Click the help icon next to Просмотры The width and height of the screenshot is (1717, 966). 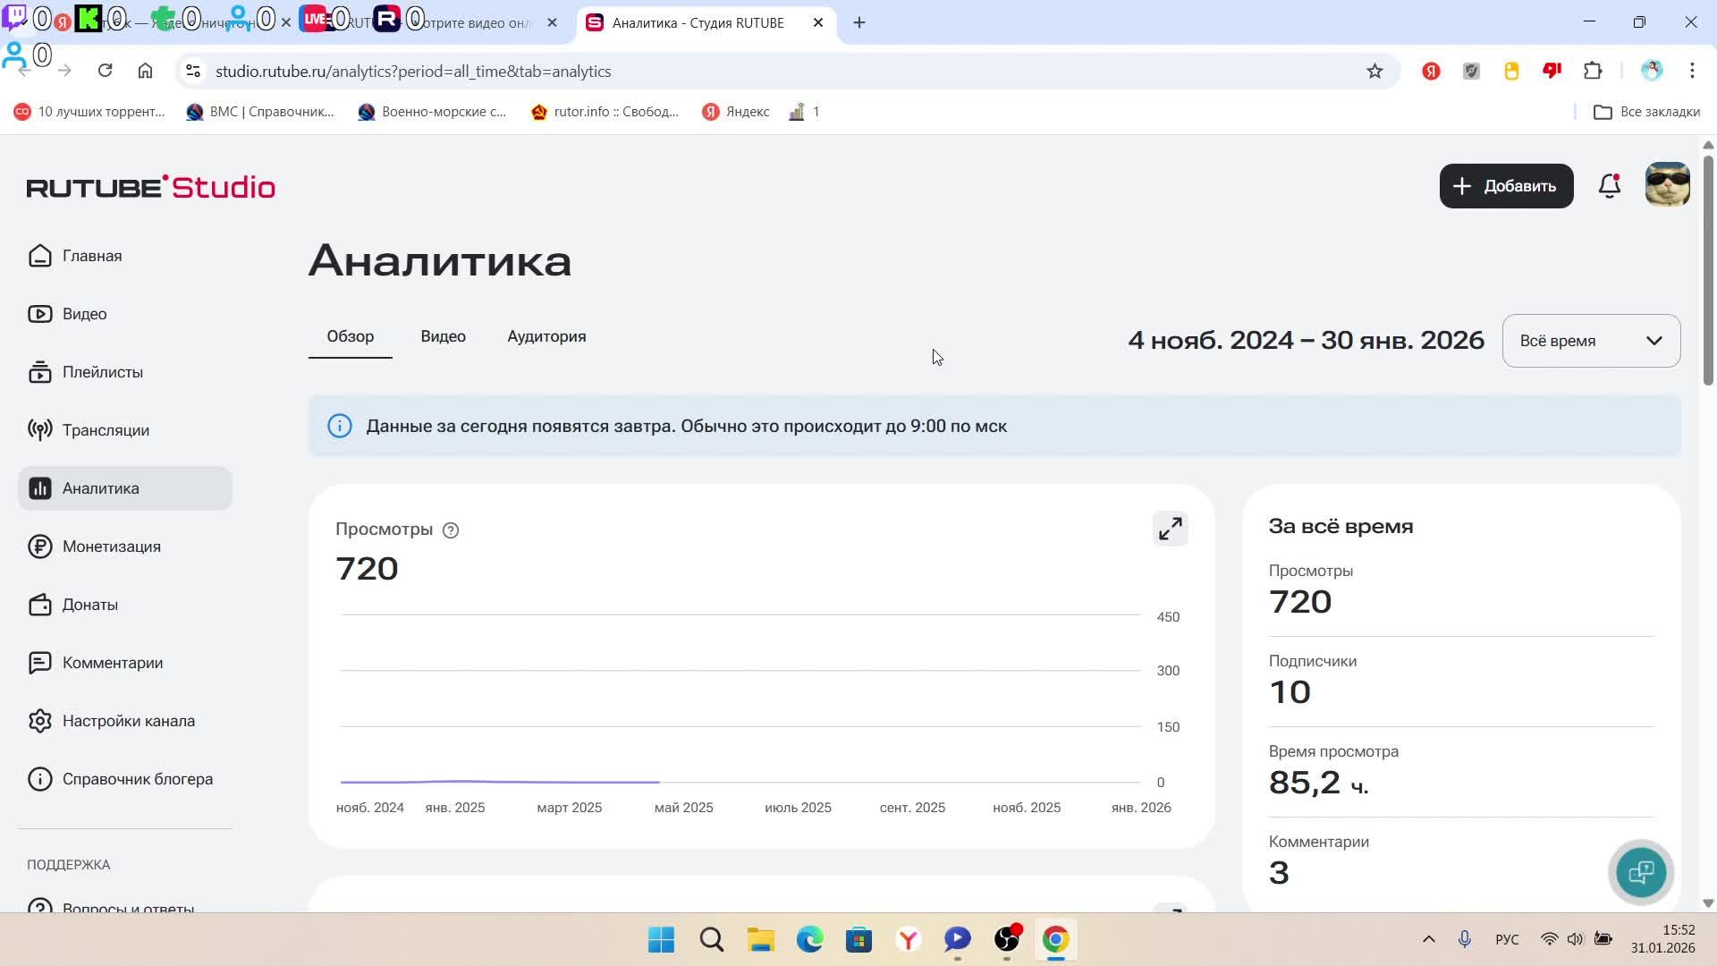[x=451, y=530]
